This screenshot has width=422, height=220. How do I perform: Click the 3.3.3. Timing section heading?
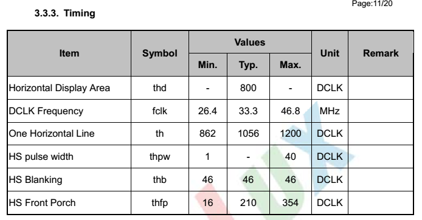tap(65, 13)
